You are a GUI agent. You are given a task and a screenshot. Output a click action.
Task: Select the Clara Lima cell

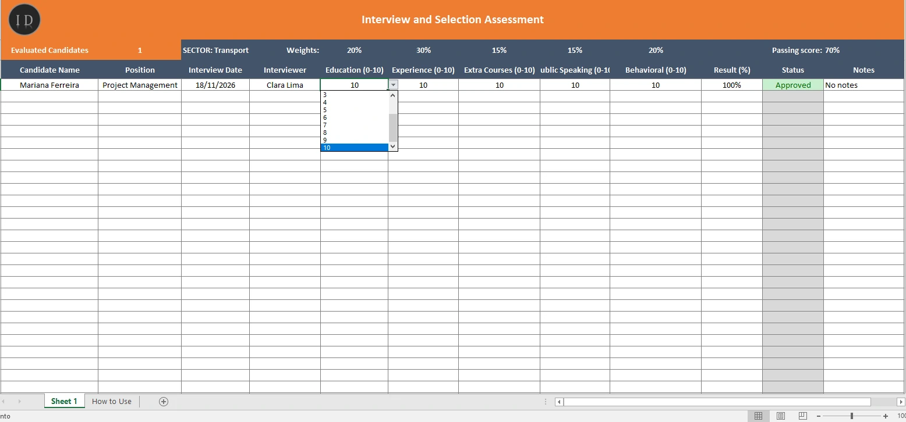pos(285,85)
